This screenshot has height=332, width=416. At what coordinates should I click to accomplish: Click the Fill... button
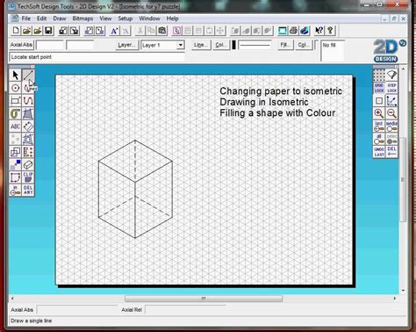click(x=285, y=45)
